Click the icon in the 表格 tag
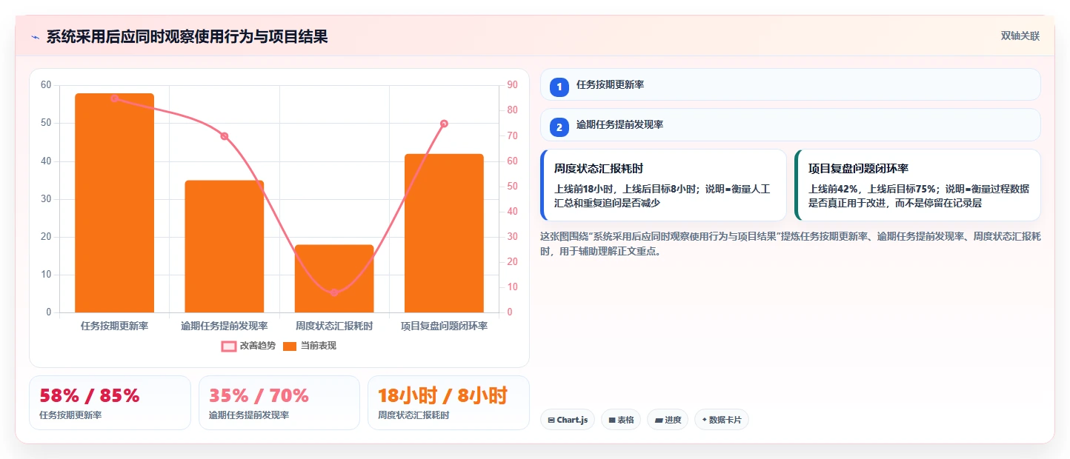Image resolution: width=1070 pixels, height=459 pixels. (612, 420)
